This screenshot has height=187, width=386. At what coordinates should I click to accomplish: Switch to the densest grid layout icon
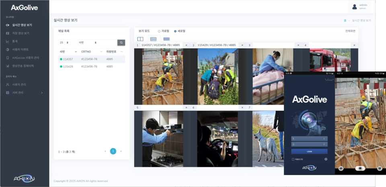166,39
